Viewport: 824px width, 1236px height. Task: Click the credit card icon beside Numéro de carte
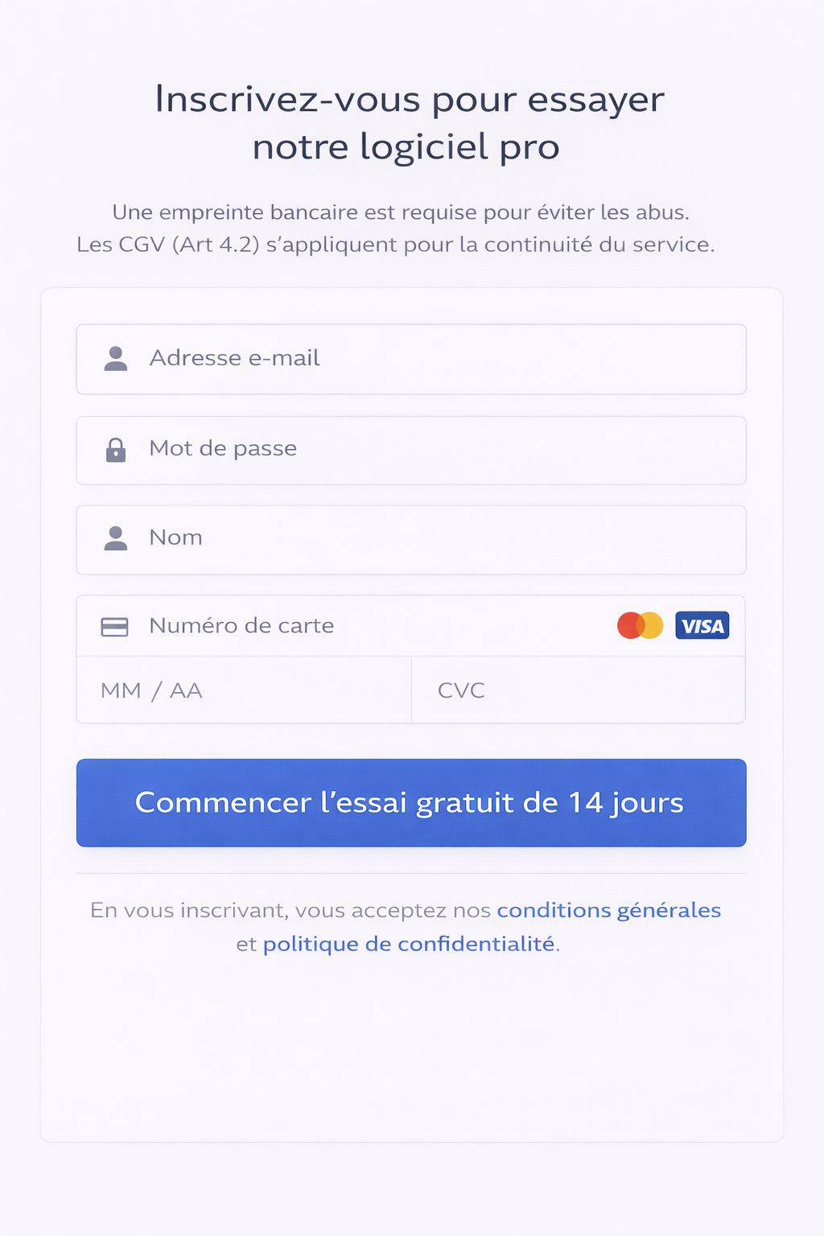[x=114, y=627]
